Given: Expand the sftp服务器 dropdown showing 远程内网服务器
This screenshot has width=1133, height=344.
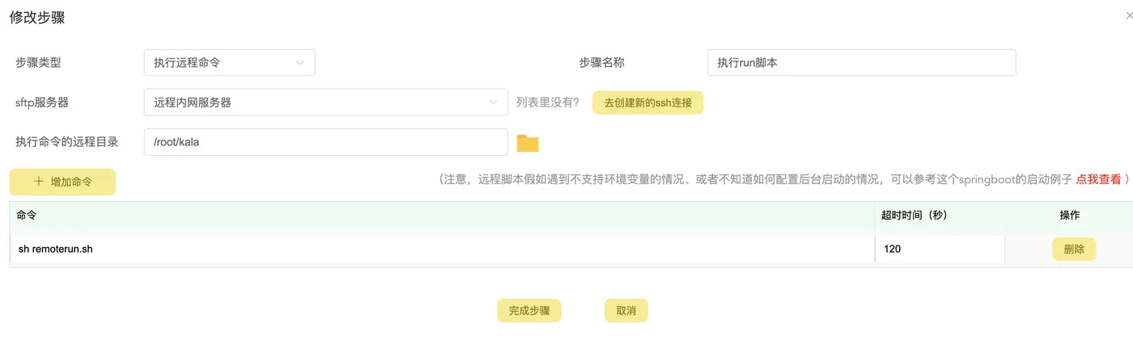Looking at the screenshot, I should click(x=324, y=103).
